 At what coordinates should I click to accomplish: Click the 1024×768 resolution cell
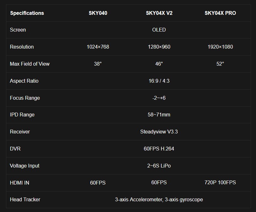point(98,47)
